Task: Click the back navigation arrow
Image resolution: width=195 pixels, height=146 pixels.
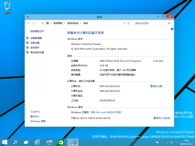Action: coord(28,23)
